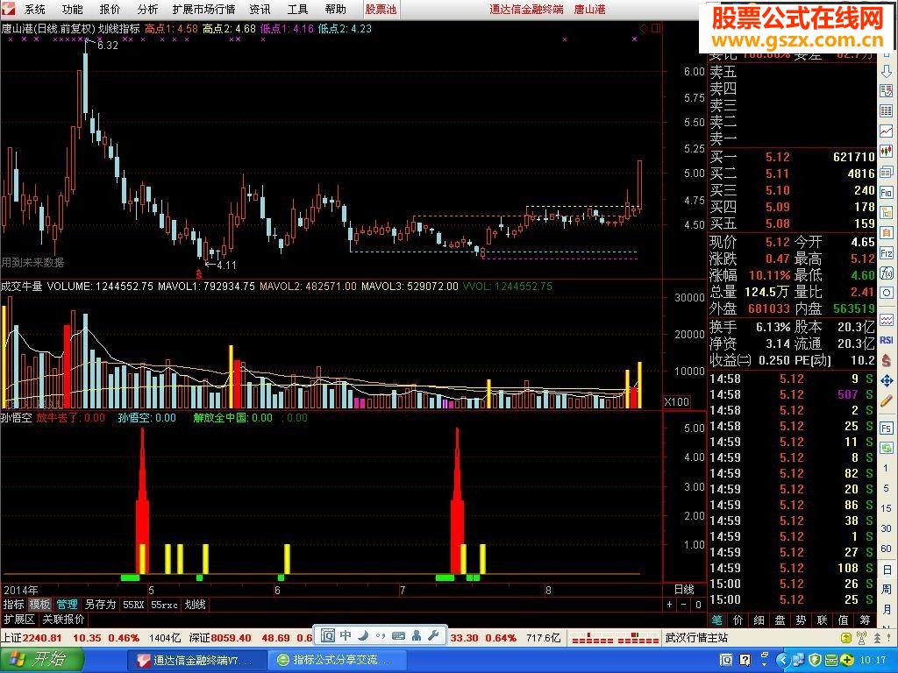Open the 系统 menu
The width and height of the screenshot is (898, 673).
[34, 9]
